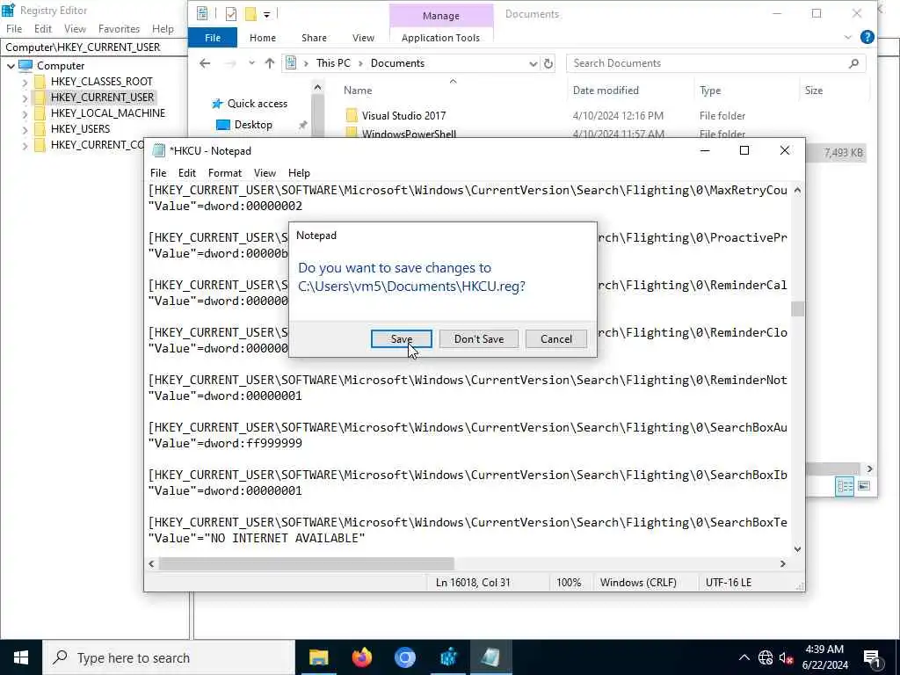Launch Firefox from taskbar
Viewport: 900px width, 675px height.
click(361, 657)
